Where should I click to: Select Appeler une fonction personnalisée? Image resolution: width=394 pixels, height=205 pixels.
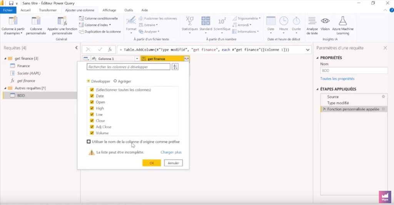point(62,25)
